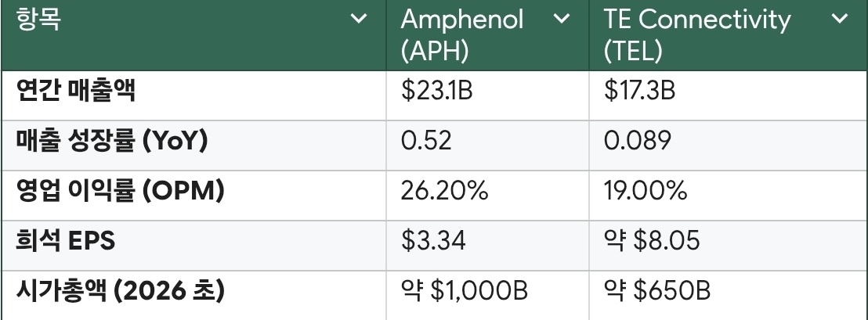Image resolution: width=868 pixels, height=320 pixels.
Task: Open the 항목 column dropdown arrow
Action: tap(360, 19)
